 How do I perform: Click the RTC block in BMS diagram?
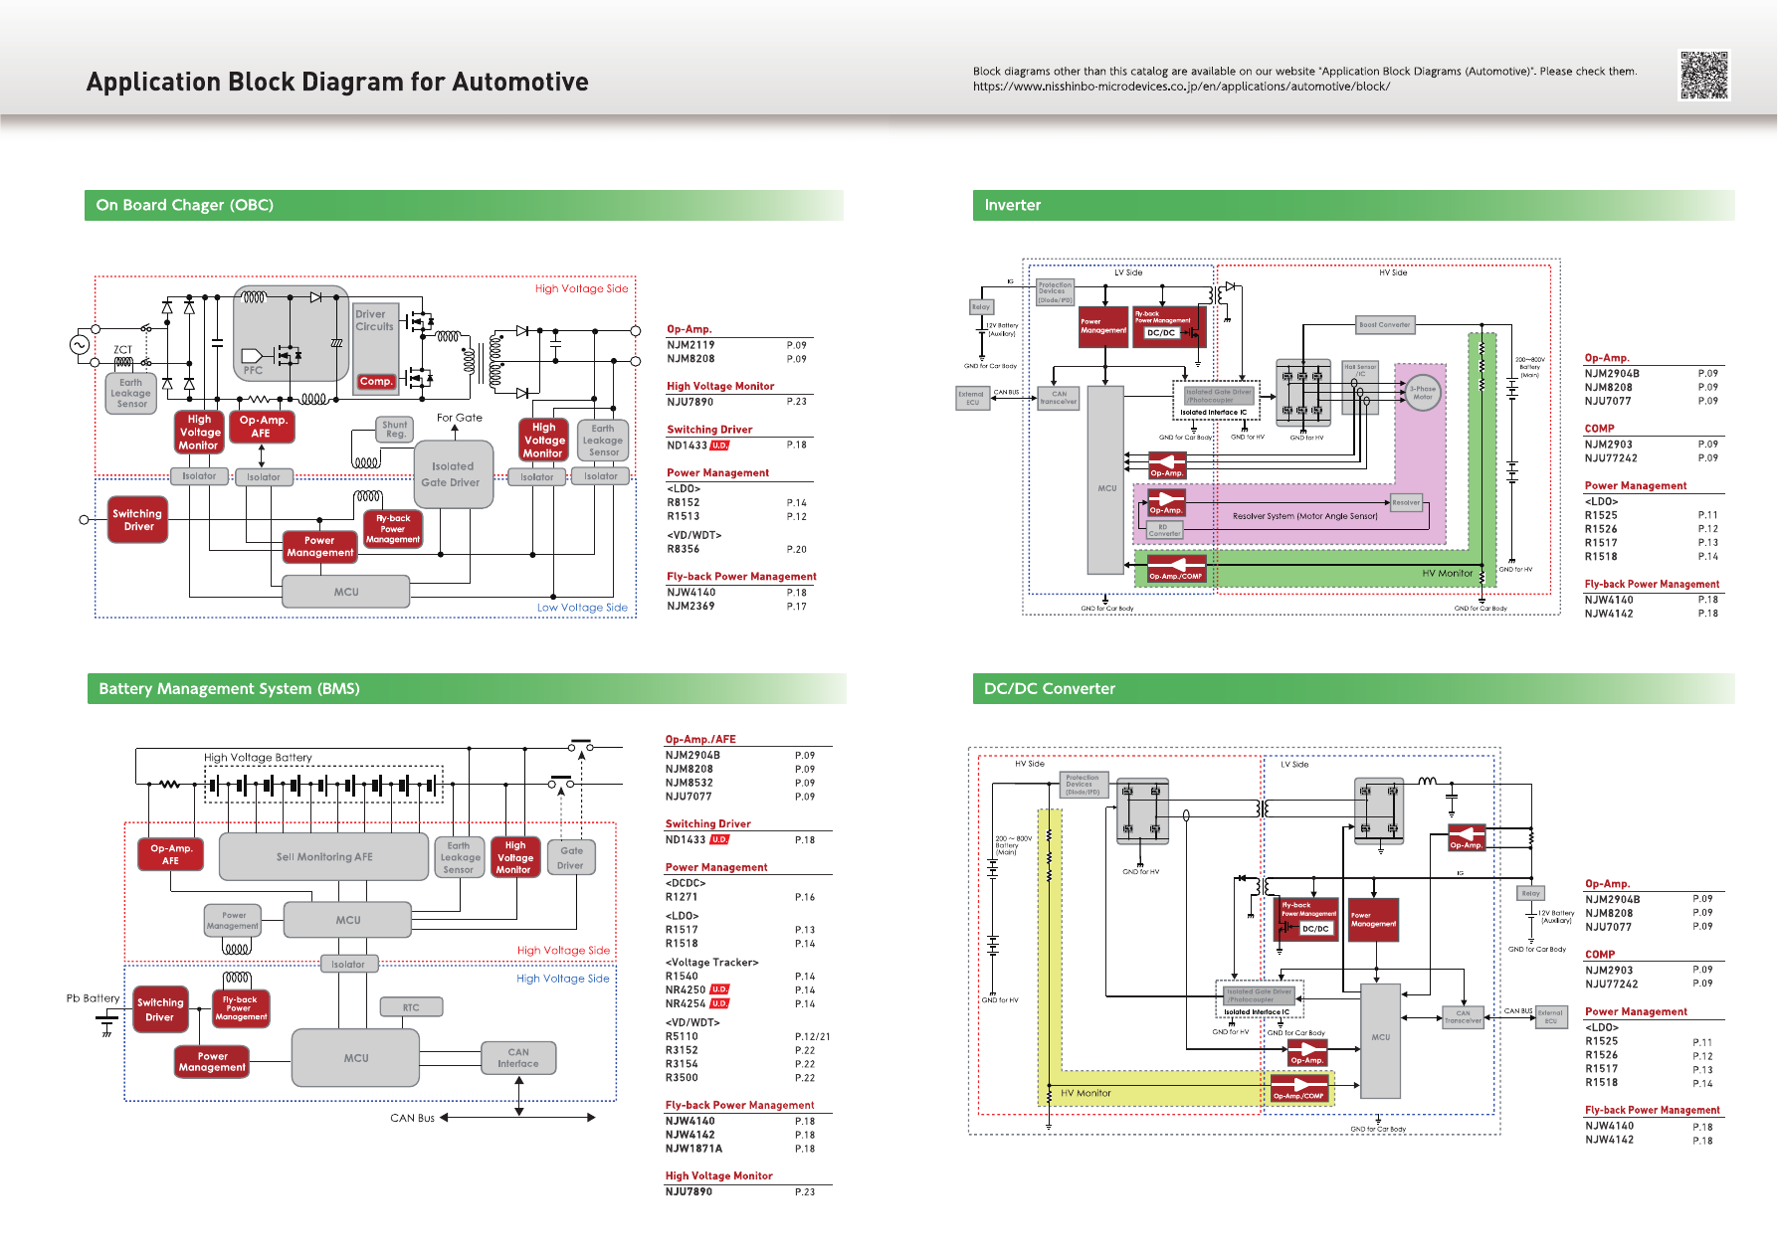pos(411,1007)
